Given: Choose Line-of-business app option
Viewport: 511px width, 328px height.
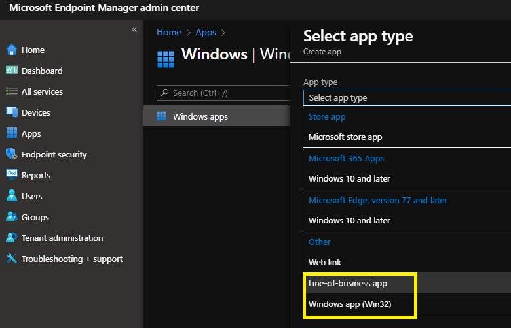Looking at the screenshot, I should click(x=407, y=283).
